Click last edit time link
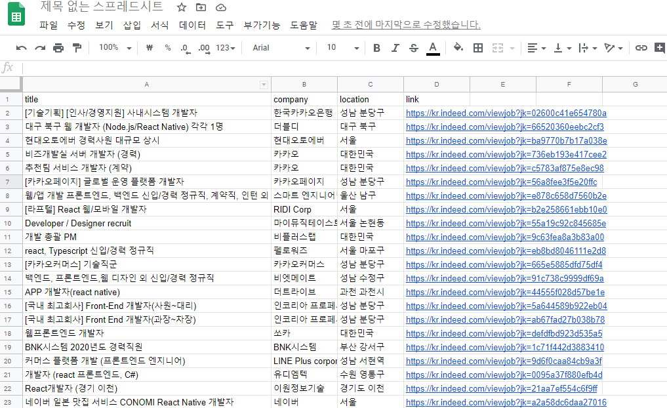The height and width of the screenshot is (408, 667). click(406, 25)
